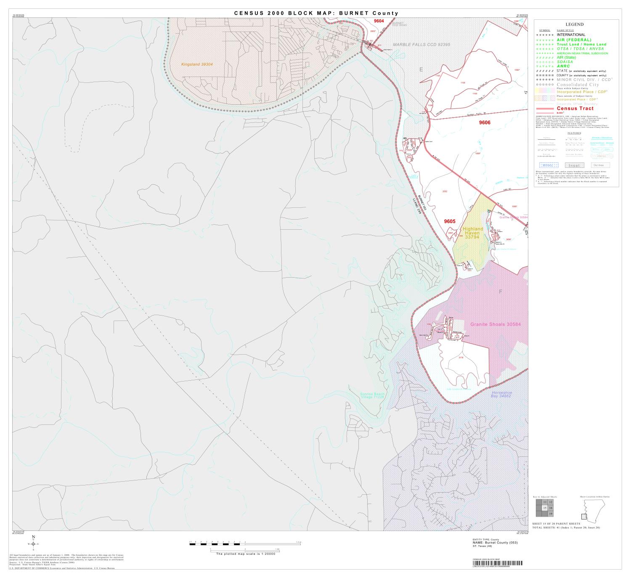Select the INTERNATIONAL boundary symbol in the legend

click(545, 35)
